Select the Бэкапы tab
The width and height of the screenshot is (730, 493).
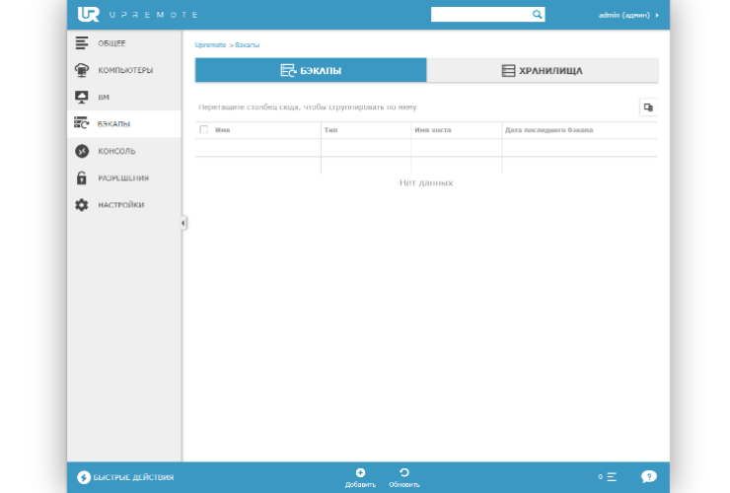pos(311,70)
